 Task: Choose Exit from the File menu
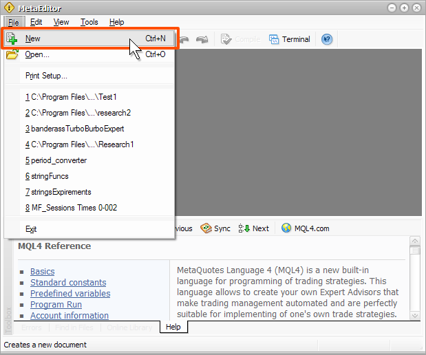[89, 229]
